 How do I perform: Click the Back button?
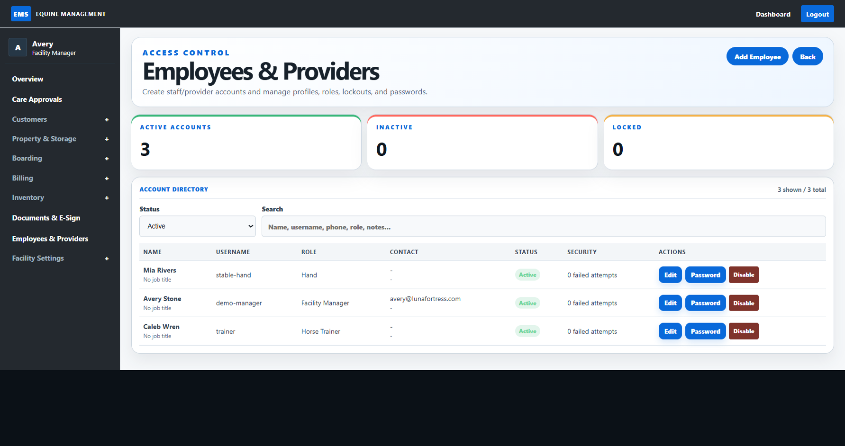[x=808, y=56]
